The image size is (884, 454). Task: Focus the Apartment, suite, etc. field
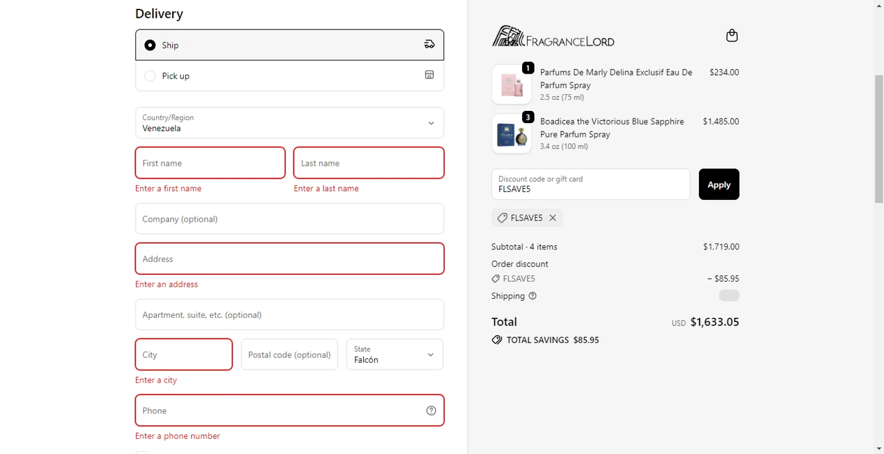pyautogui.click(x=289, y=315)
